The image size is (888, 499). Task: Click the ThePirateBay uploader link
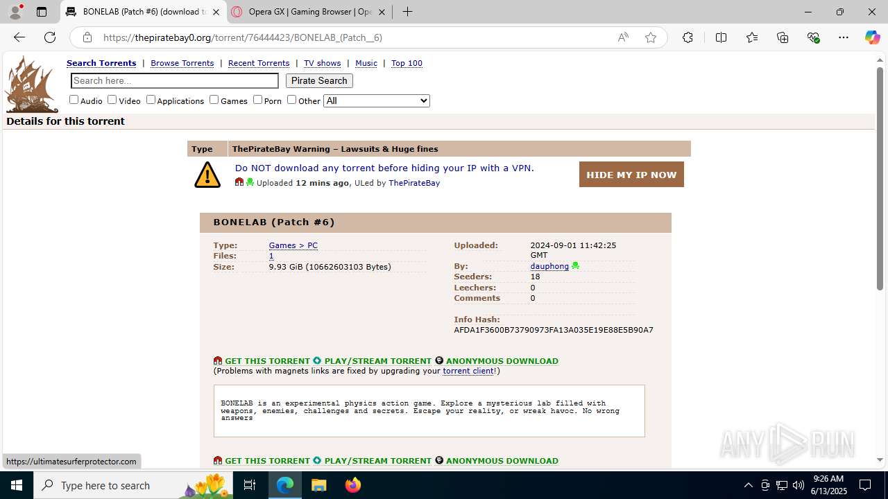click(414, 183)
